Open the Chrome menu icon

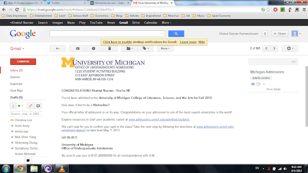[x=304, y=10]
